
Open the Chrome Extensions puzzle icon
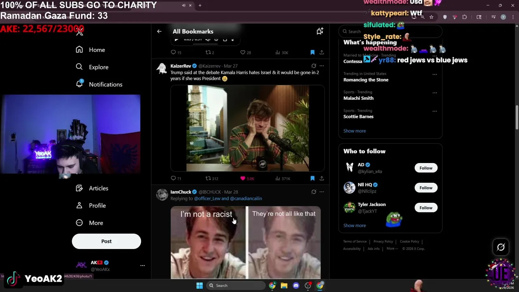tap(465, 17)
